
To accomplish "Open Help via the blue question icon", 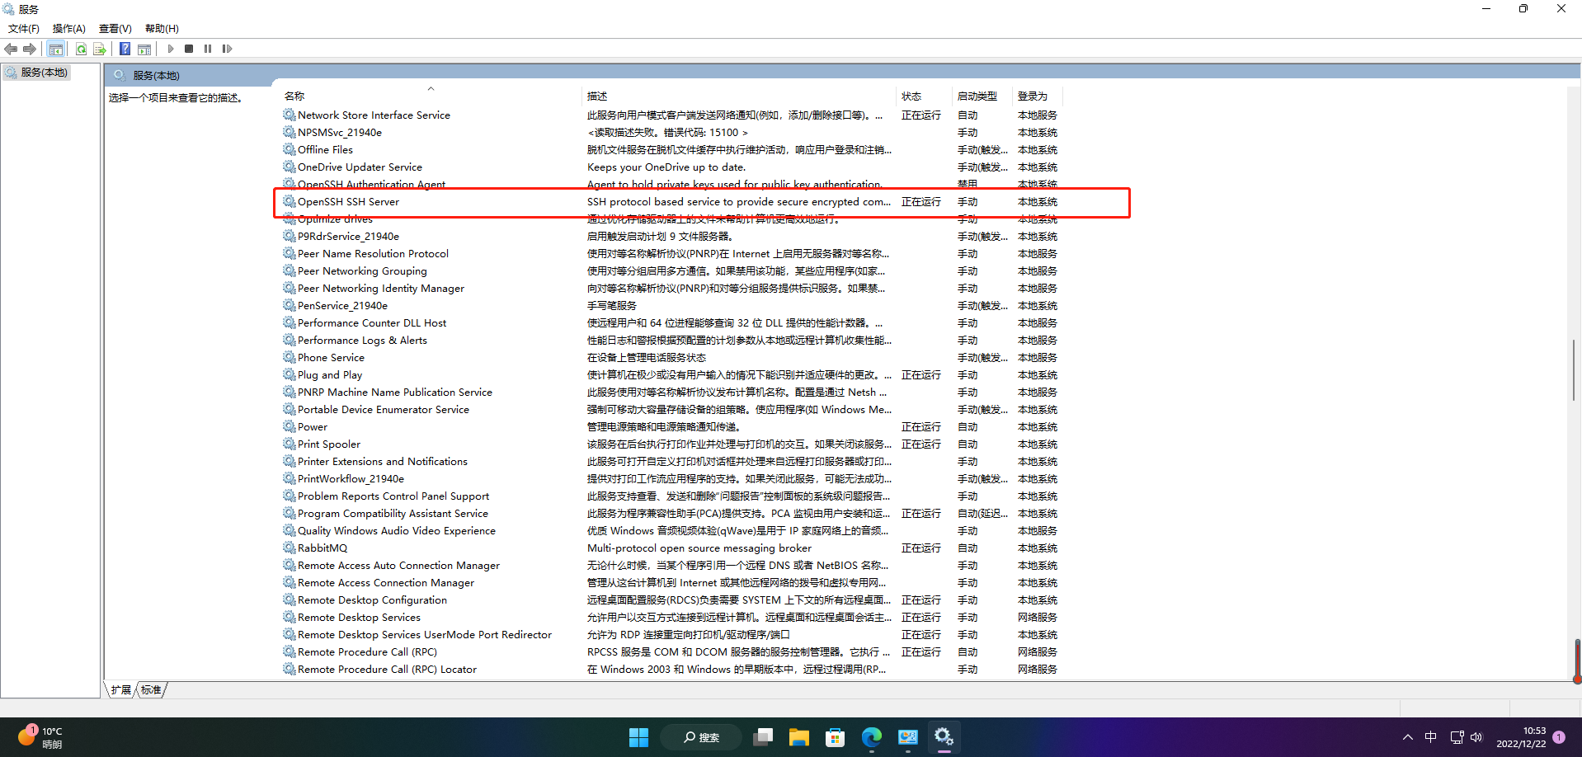I will (x=125, y=49).
